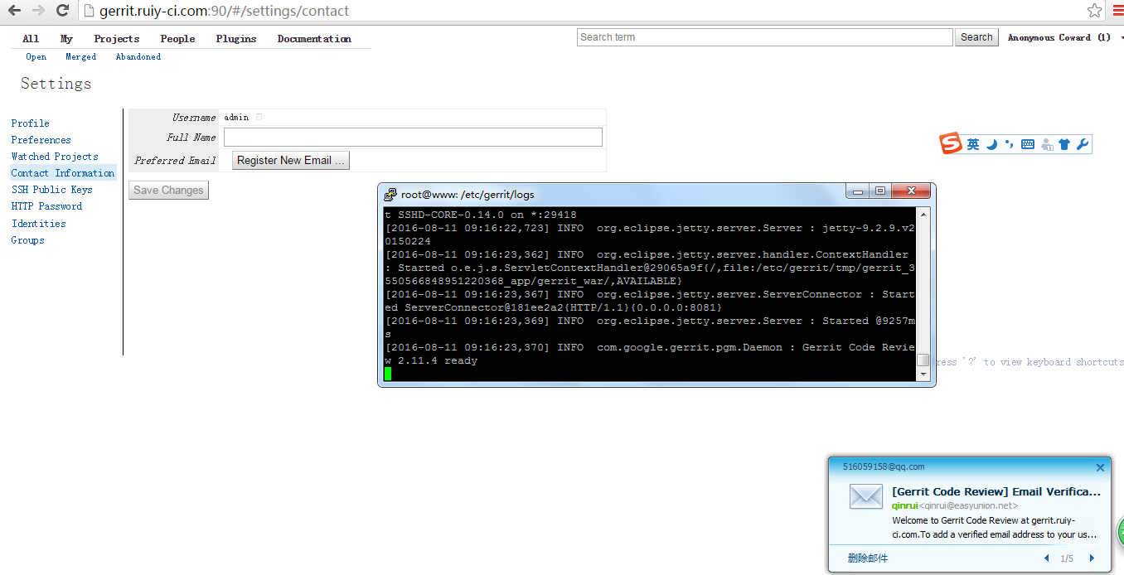Open SSH Public Keys settings
The image size is (1124, 575).
51,190
